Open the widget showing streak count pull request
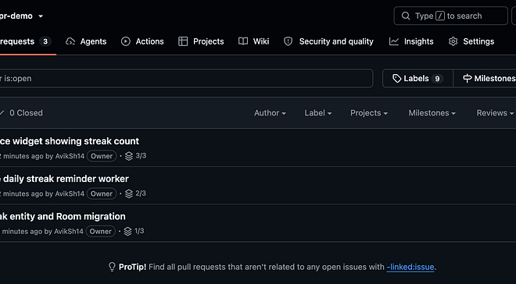Viewport: 516px width, 284px height. pyautogui.click(x=70, y=141)
